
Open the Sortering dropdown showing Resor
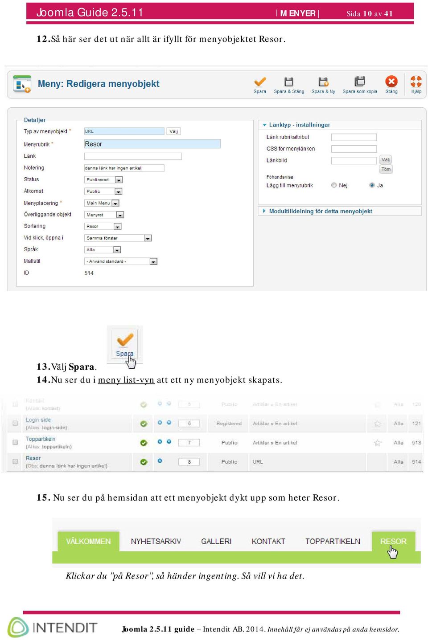pyautogui.click(x=103, y=226)
